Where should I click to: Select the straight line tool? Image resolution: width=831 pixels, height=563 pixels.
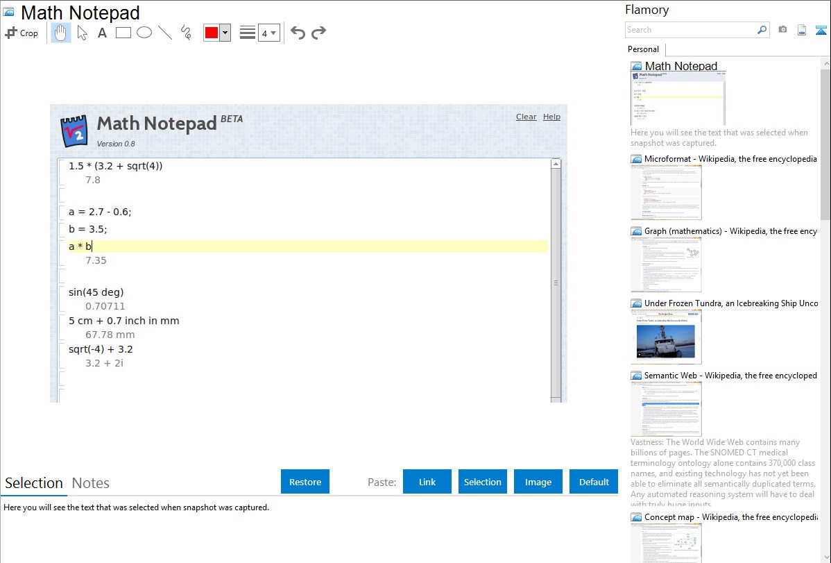pyautogui.click(x=165, y=33)
